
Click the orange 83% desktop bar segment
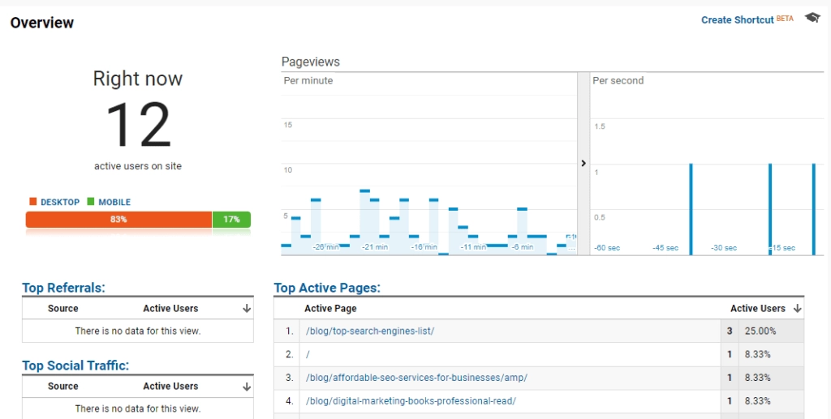(x=118, y=220)
